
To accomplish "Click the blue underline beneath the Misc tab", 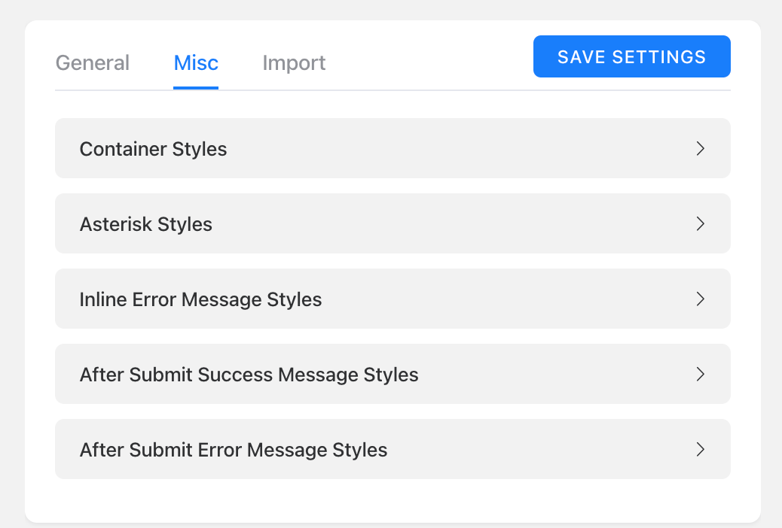I will (x=196, y=88).
